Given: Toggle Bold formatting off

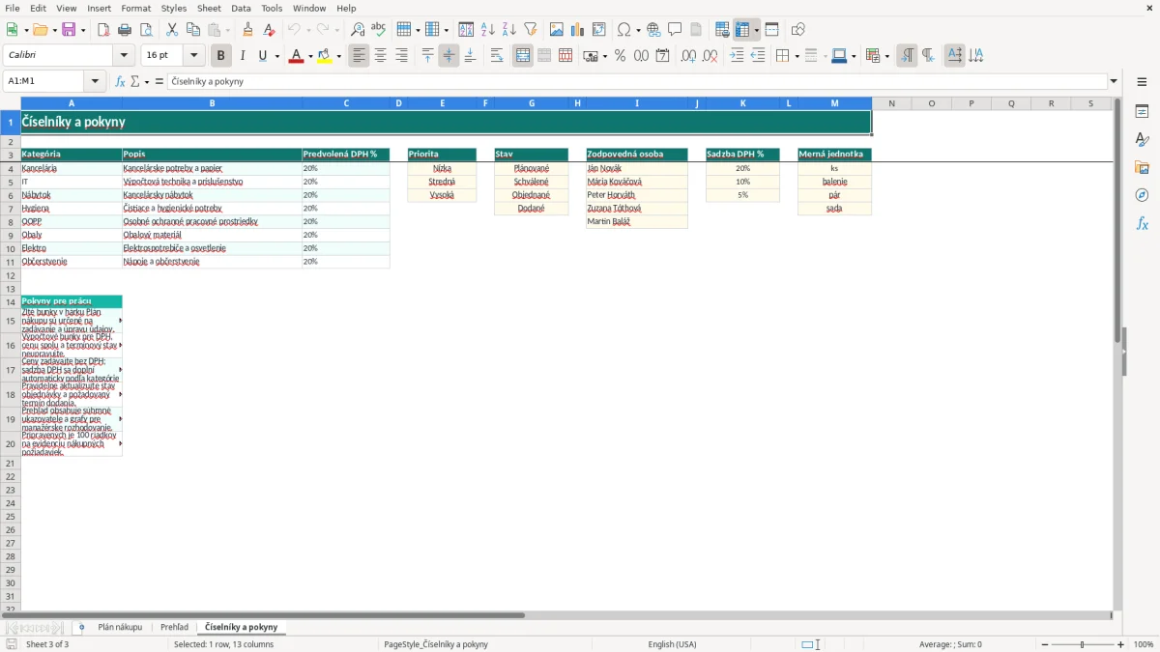Looking at the screenshot, I should click(221, 56).
